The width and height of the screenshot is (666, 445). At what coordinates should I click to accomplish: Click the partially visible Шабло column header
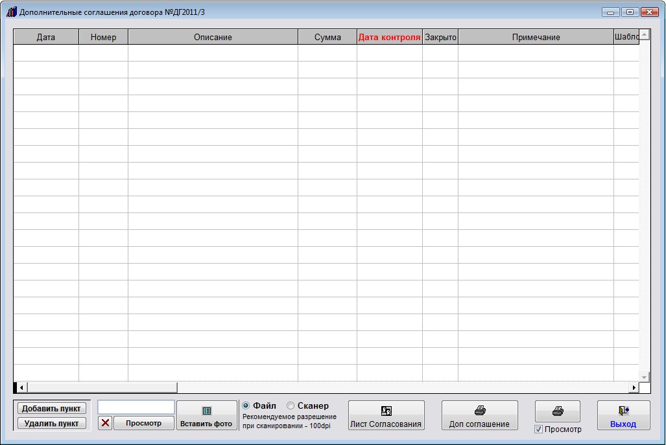tap(626, 37)
